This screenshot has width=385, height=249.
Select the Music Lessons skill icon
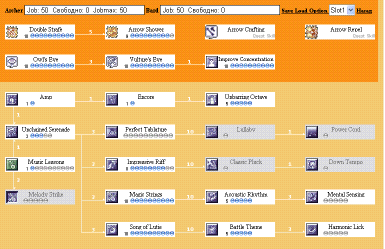tap(12, 164)
